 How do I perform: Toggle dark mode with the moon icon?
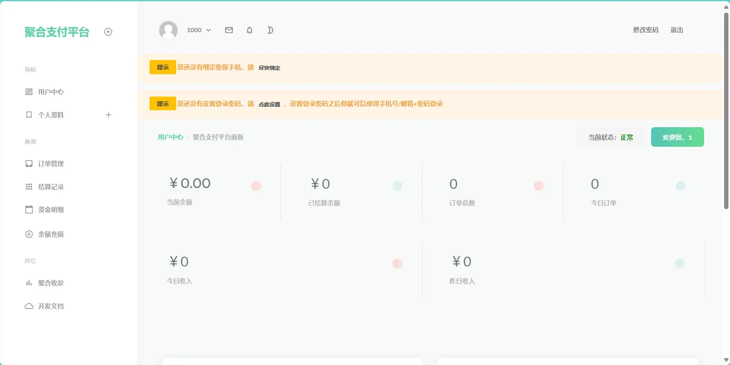270,30
